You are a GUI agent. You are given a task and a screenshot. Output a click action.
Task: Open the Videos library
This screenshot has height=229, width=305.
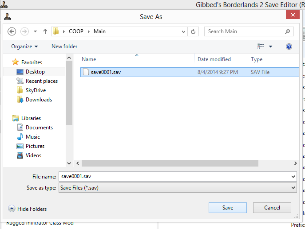[x=33, y=155]
